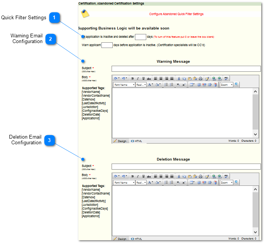
Task: Open the Font Name dropdown in the Deletion Message editor
Action: pyautogui.click(x=124, y=183)
